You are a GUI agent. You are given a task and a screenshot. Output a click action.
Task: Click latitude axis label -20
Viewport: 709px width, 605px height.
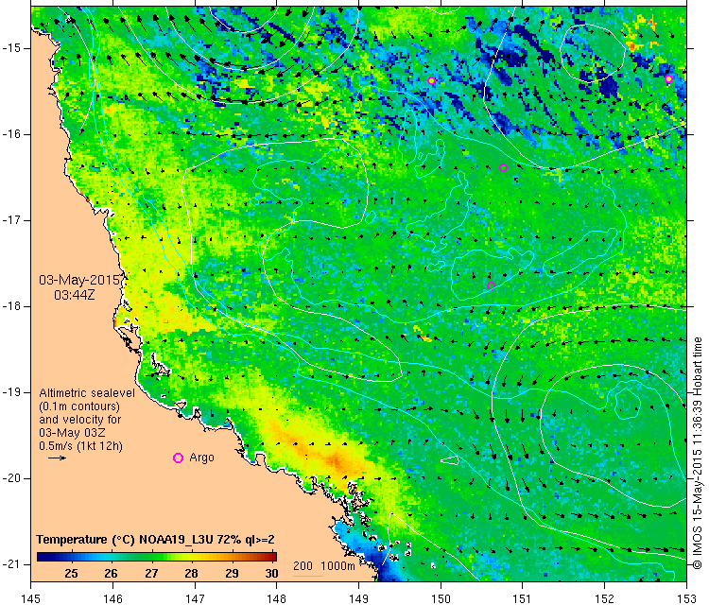(11, 478)
